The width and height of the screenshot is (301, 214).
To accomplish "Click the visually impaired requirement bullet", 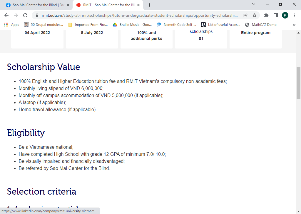I will [x=72, y=161].
